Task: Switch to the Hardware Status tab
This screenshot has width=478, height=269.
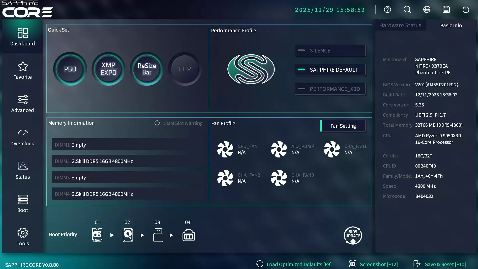Action: pos(400,25)
